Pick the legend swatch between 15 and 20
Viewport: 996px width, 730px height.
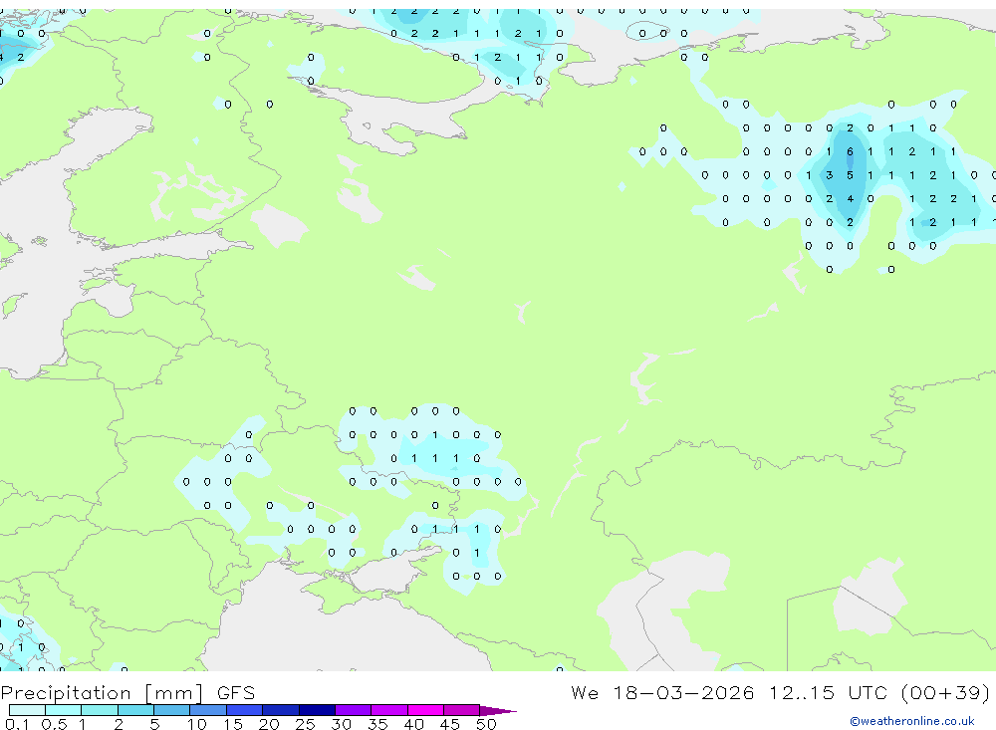245,710
